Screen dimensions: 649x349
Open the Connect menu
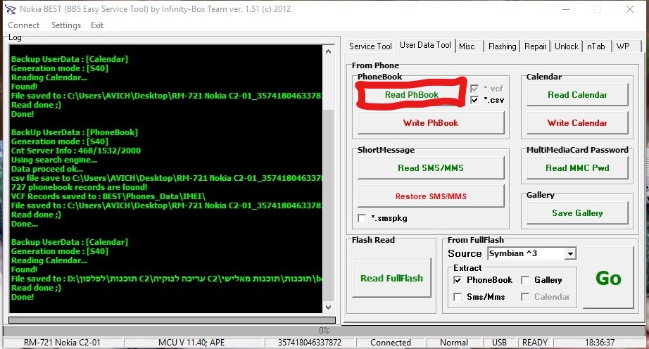click(x=24, y=25)
